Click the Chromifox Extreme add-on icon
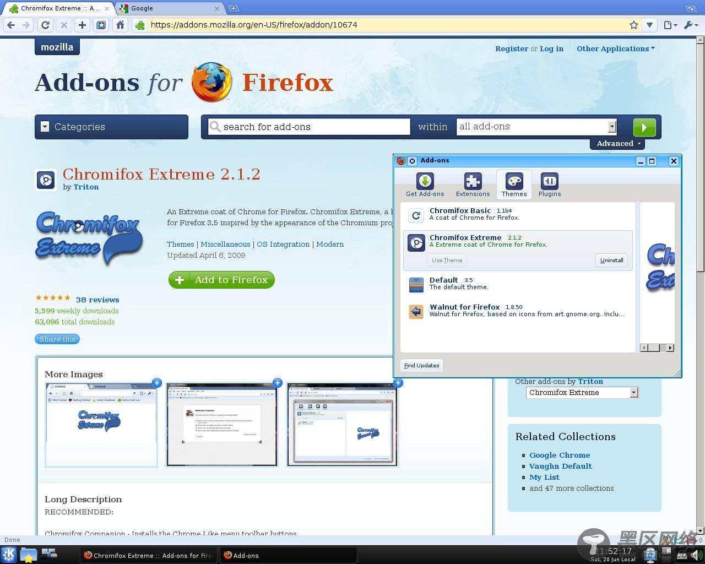This screenshot has height=564, width=705. pos(46,180)
